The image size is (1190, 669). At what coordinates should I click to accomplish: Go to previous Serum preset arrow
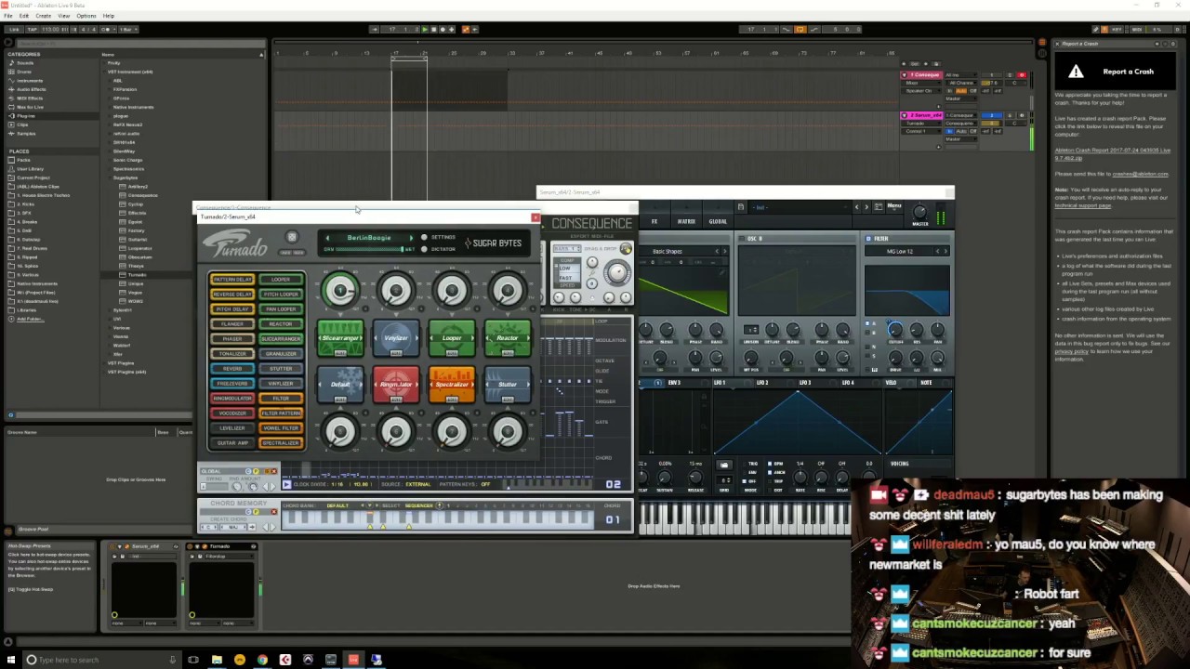click(856, 206)
